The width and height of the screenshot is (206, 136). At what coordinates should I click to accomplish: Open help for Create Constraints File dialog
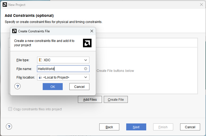pos(17,86)
